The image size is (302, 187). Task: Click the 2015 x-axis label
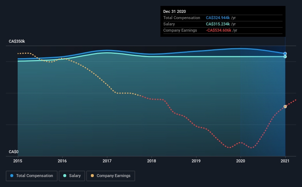(18, 161)
